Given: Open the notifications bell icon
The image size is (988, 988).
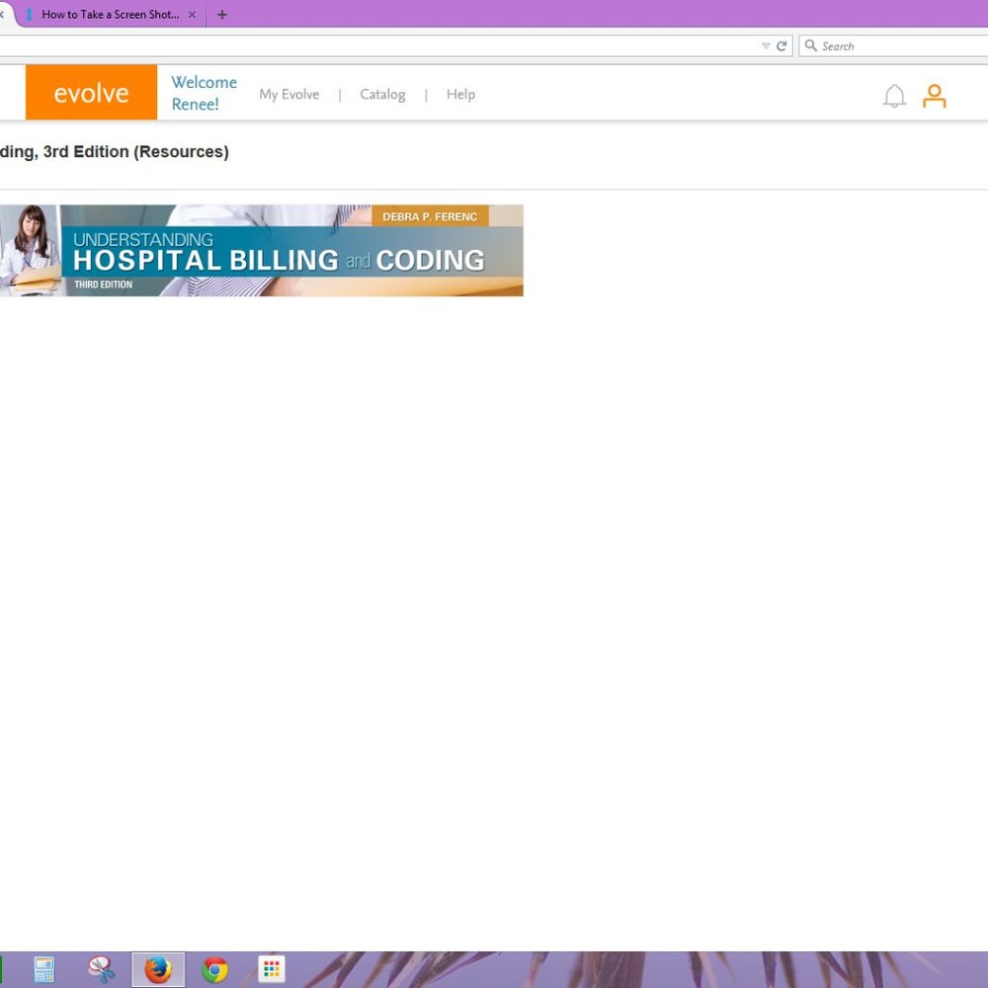Looking at the screenshot, I should (894, 96).
